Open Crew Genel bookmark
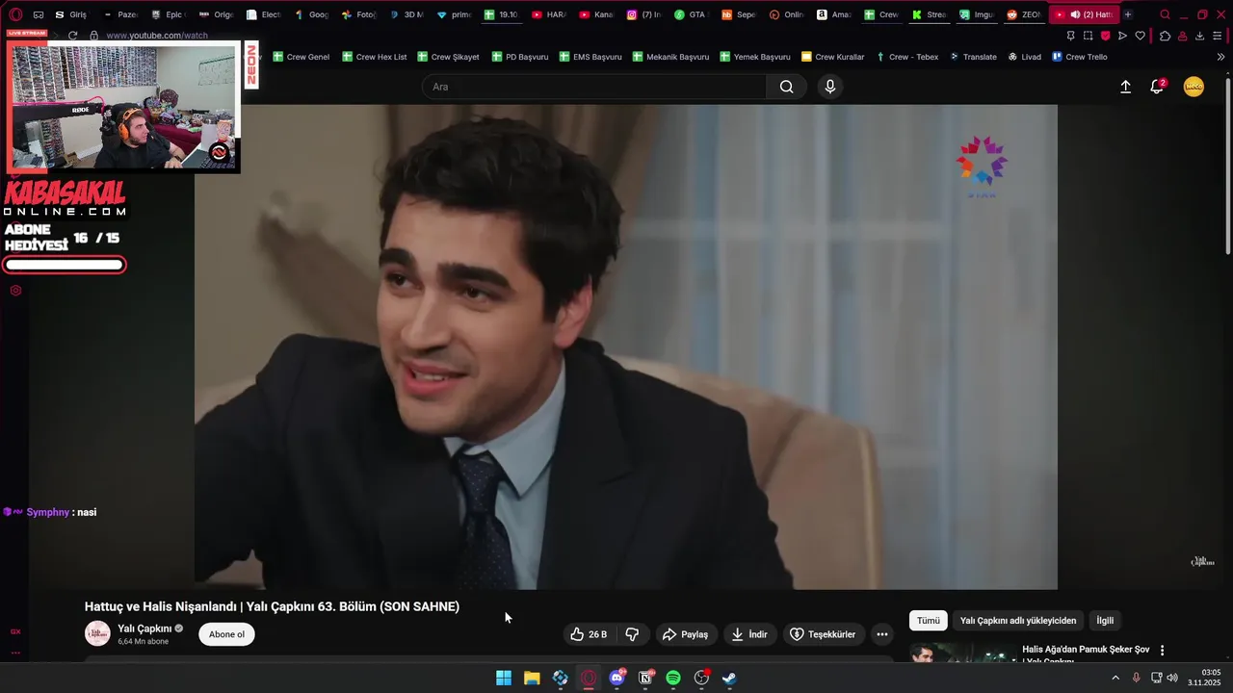1233x693 pixels. (302, 57)
